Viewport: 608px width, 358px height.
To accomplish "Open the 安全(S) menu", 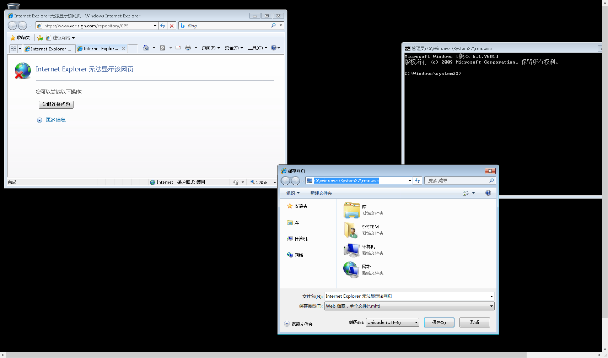I will pyautogui.click(x=233, y=48).
